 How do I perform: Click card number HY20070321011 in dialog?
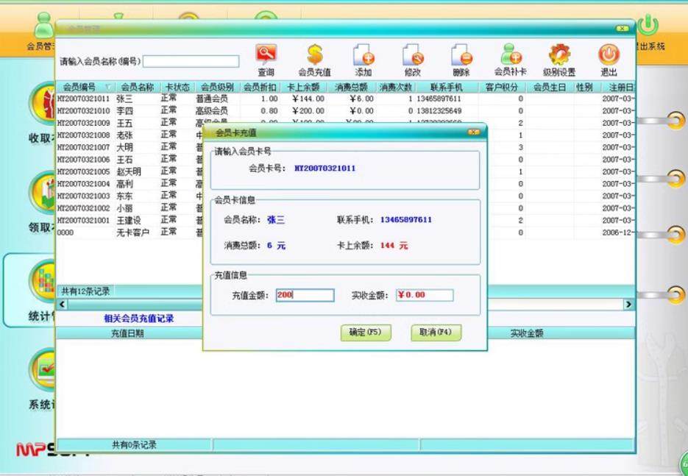tap(325, 168)
